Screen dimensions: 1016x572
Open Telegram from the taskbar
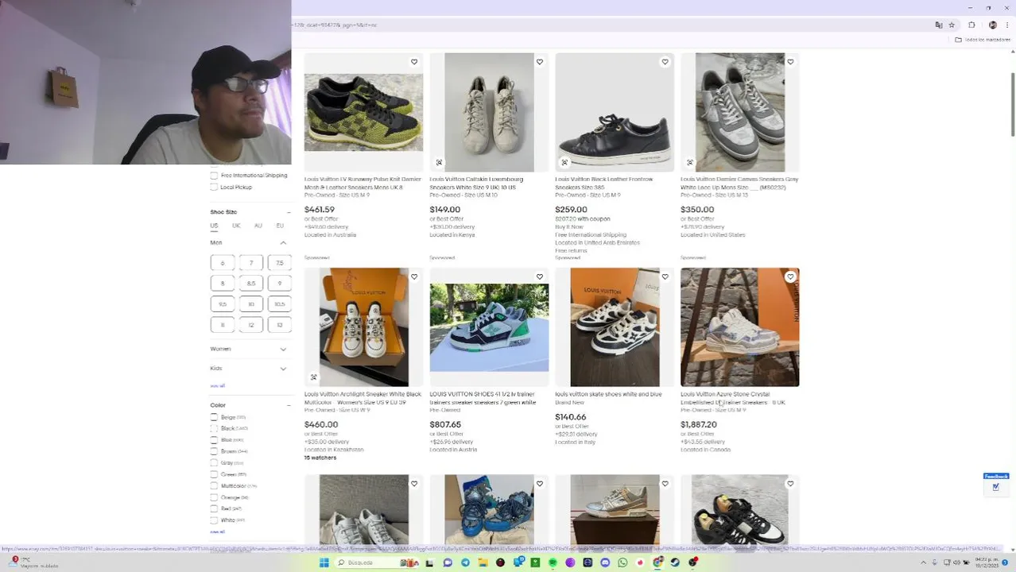click(x=465, y=562)
